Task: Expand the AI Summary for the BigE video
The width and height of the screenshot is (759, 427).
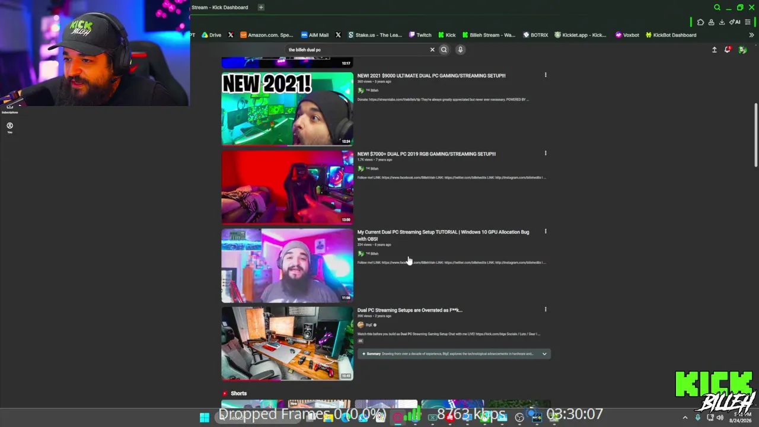Action: pyautogui.click(x=544, y=354)
